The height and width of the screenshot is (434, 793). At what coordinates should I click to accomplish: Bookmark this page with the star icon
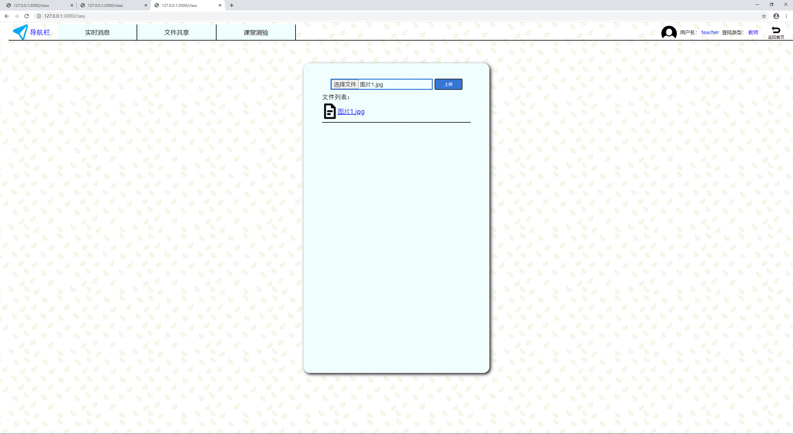click(x=764, y=16)
